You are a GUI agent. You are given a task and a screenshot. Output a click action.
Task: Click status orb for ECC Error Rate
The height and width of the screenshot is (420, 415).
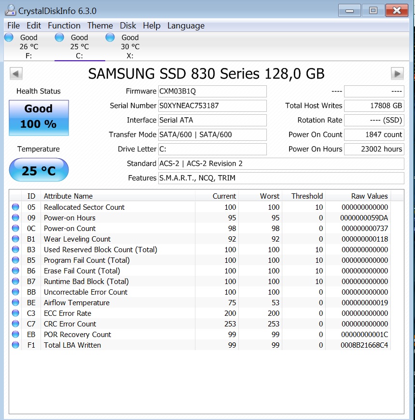15,313
